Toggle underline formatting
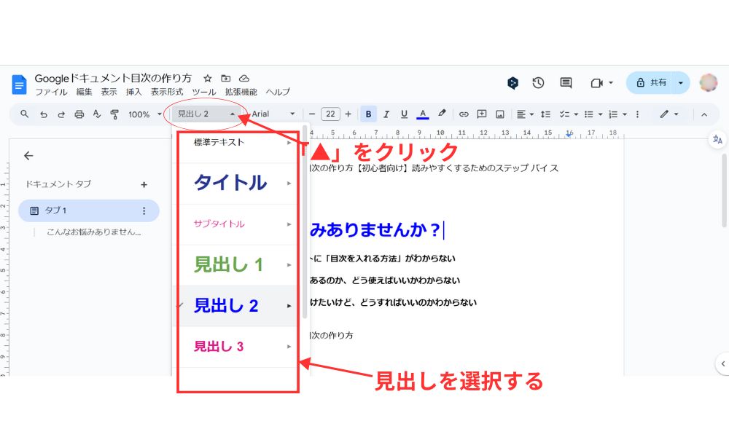The height and width of the screenshot is (437, 729). tap(404, 114)
